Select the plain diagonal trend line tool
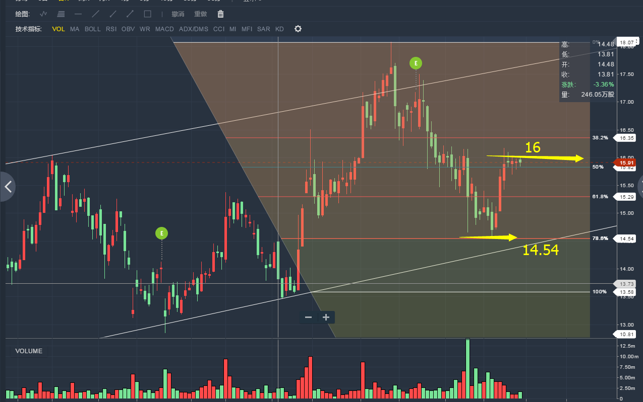Image resolution: width=643 pixels, height=402 pixels. pos(95,14)
